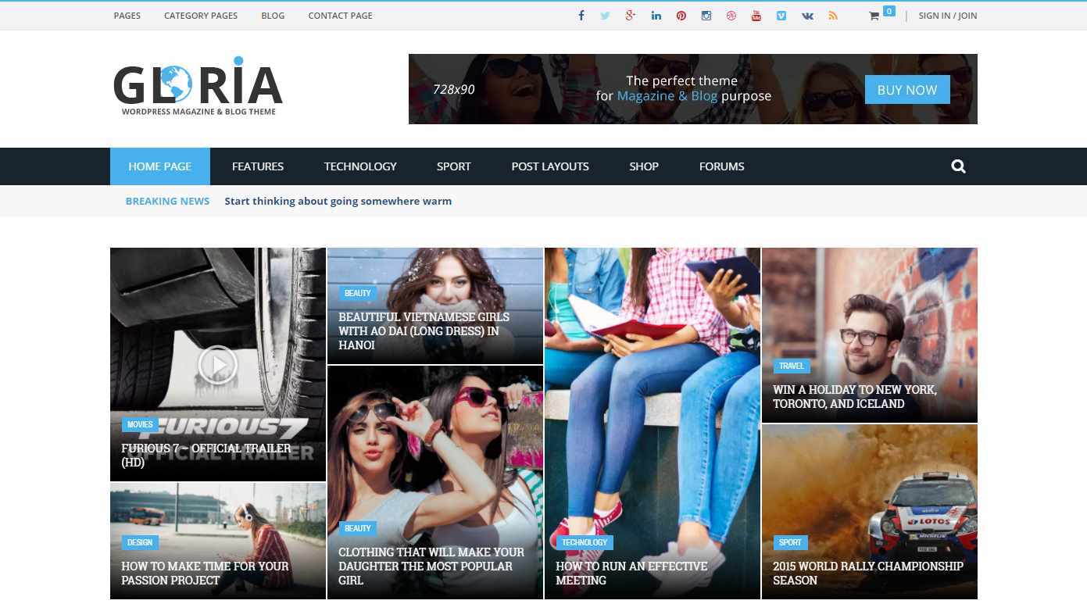Screen dimensions: 1087x604
Task: Select the Technology menu item
Action: click(360, 166)
